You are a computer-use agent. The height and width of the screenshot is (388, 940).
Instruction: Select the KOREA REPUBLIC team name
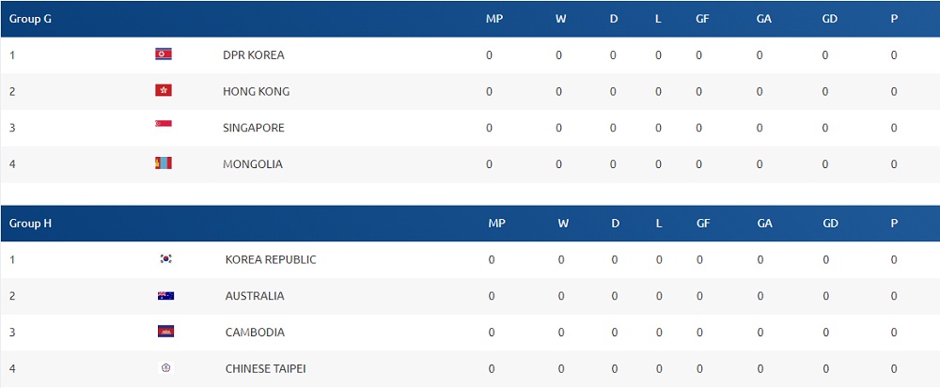tap(271, 259)
